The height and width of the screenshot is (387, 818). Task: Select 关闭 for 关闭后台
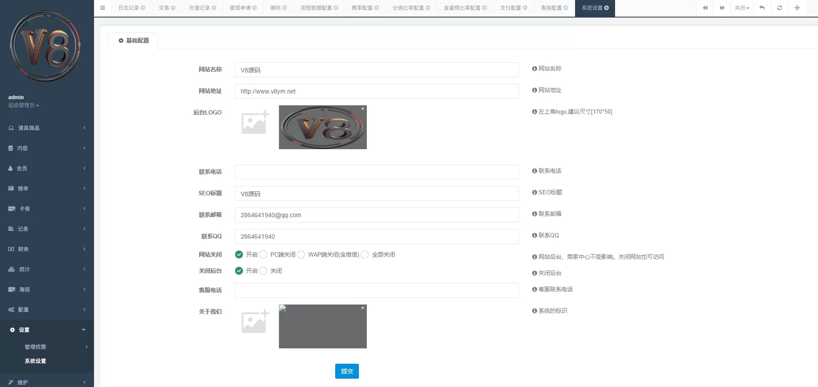pos(263,271)
